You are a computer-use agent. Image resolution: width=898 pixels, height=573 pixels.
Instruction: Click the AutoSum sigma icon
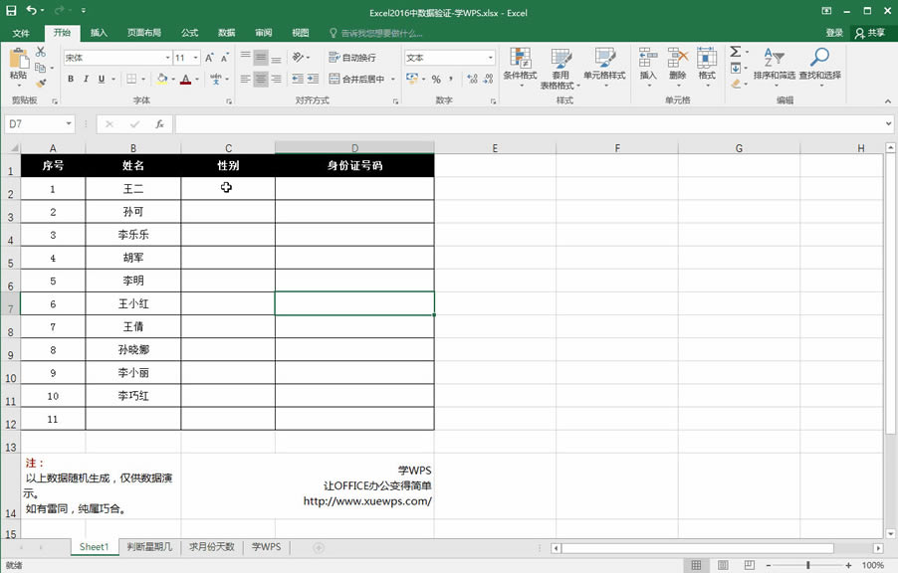(x=736, y=52)
